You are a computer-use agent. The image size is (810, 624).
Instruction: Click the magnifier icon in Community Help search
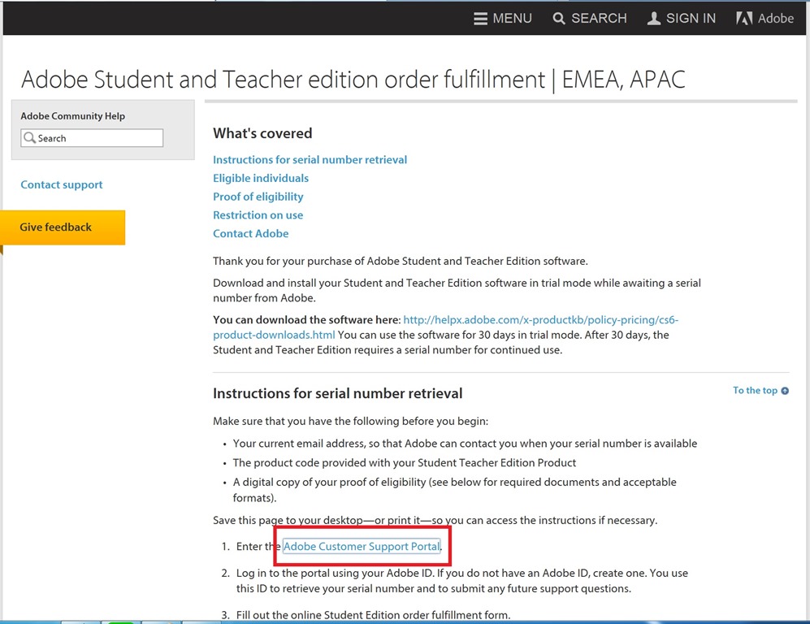pyautogui.click(x=30, y=138)
